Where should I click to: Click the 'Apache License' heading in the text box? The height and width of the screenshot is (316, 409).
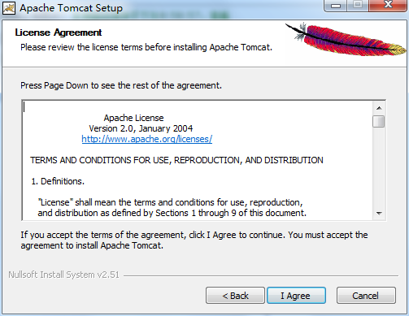133,118
